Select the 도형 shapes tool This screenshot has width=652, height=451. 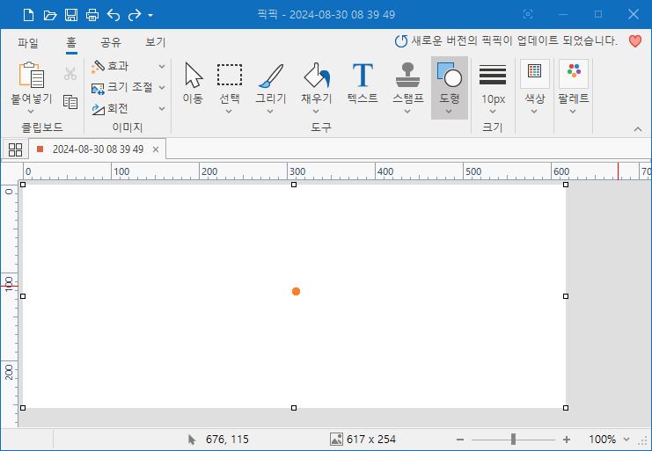tap(449, 82)
